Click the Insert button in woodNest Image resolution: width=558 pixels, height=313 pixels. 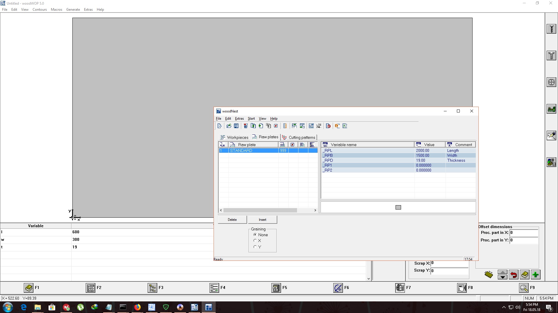tap(262, 220)
